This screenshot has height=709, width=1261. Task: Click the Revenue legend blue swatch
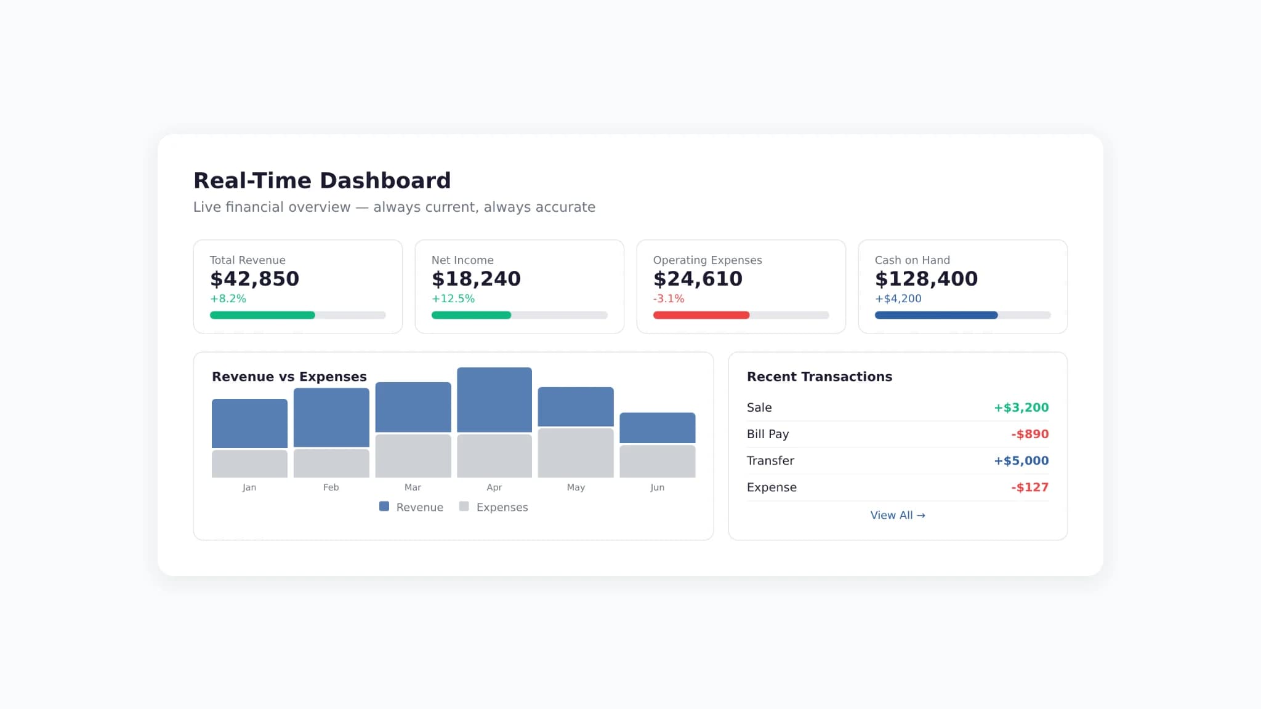coord(384,506)
